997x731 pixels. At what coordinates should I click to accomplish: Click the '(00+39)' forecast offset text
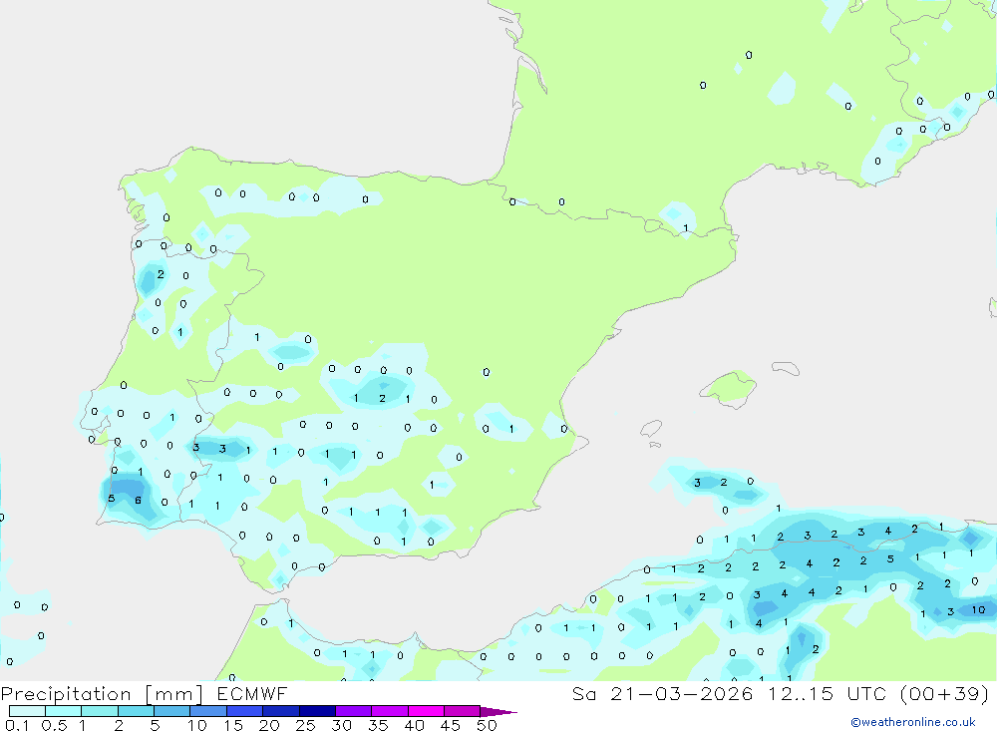coord(945,693)
